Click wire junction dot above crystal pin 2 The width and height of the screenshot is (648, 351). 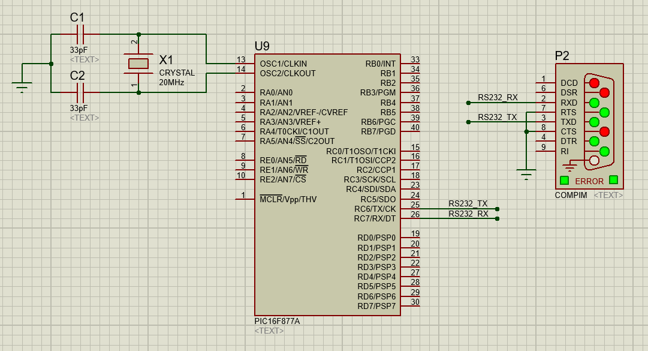point(139,34)
